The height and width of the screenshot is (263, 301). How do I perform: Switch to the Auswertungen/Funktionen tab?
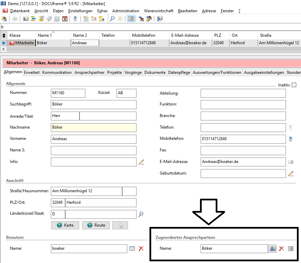click(x=217, y=72)
